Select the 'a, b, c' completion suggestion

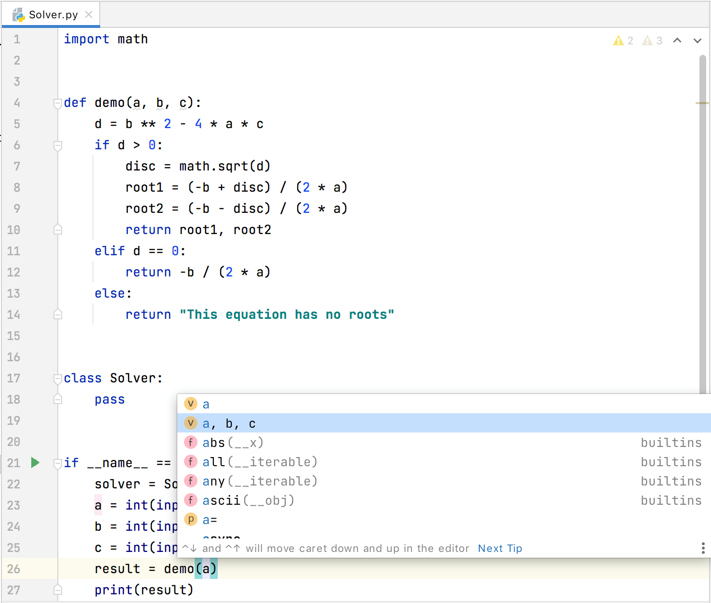[229, 423]
